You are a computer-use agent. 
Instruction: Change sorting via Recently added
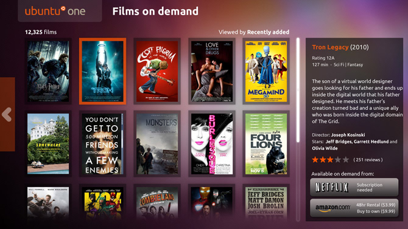click(x=268, y=32)
